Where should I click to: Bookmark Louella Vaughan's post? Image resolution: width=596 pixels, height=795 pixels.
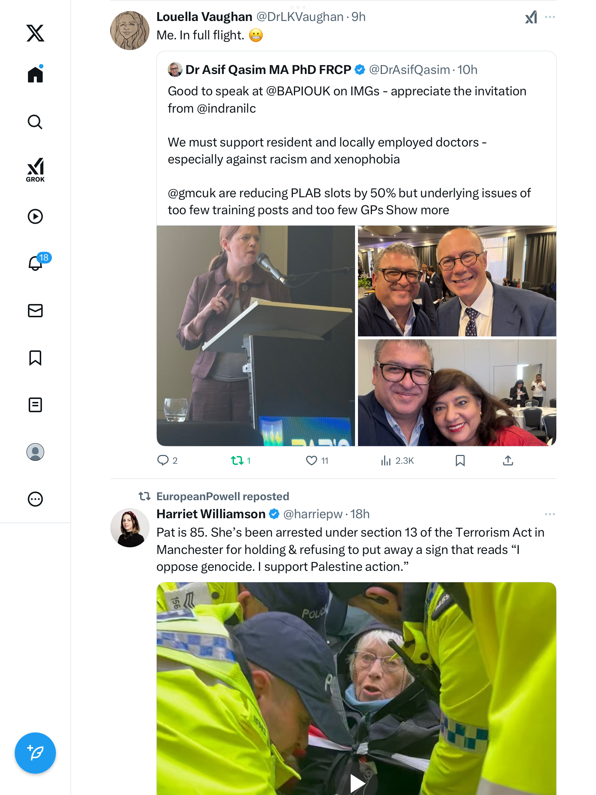tap(460, 460)
